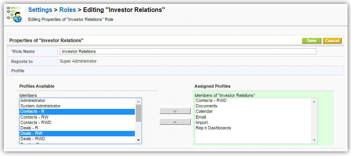351x156 pixels.
Task: Pick Deals - RWD from available profiles
Action: [33, 139]
